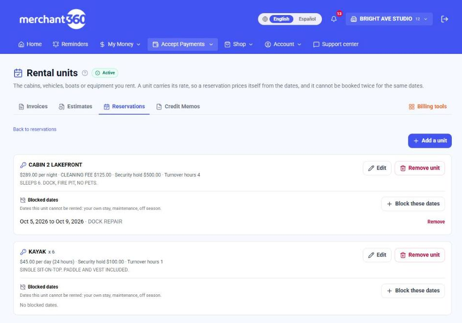
Task: Click the CABIN 2 LAKEFRONT rate line
Action: [x=110, y=175]
